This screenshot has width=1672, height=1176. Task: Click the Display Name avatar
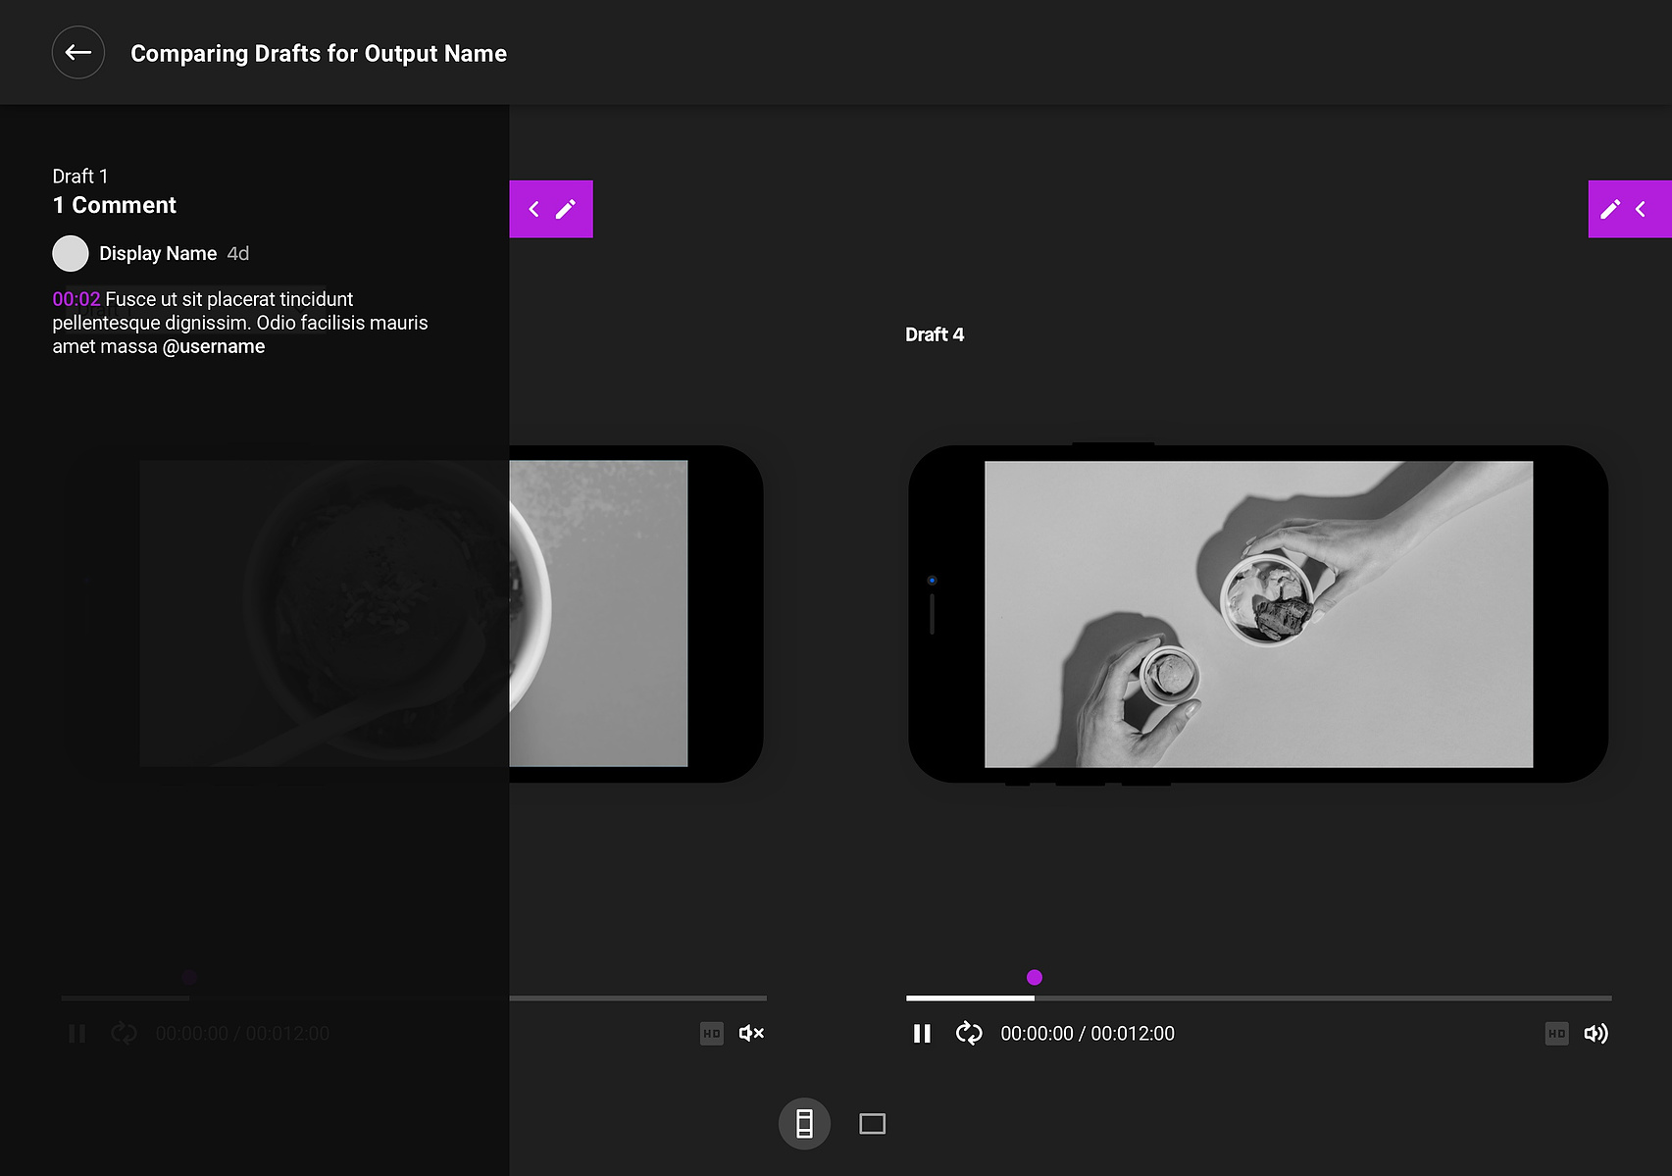click(71, 253)
